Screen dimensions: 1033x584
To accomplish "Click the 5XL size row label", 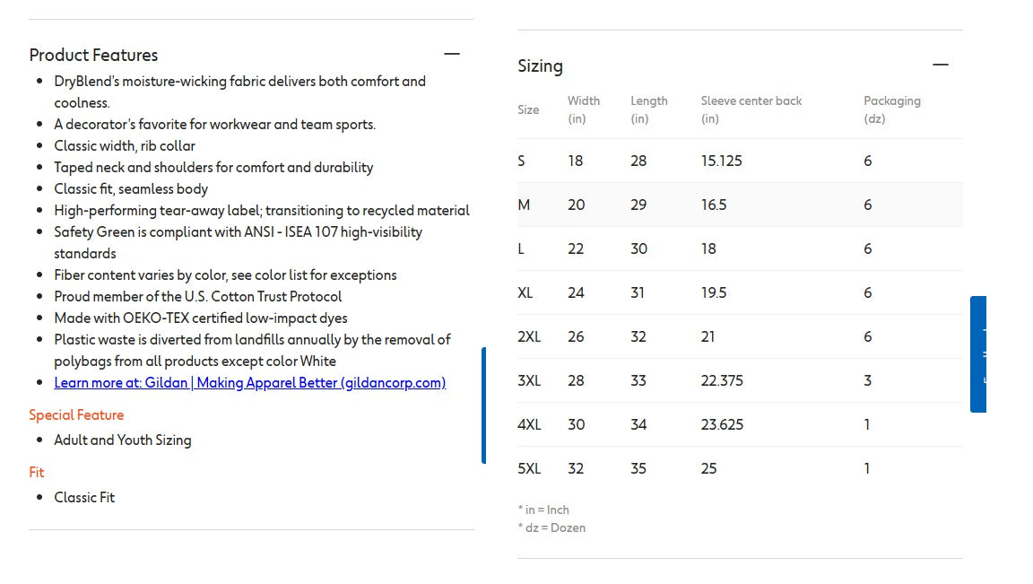I will click(x=529, y=469).
